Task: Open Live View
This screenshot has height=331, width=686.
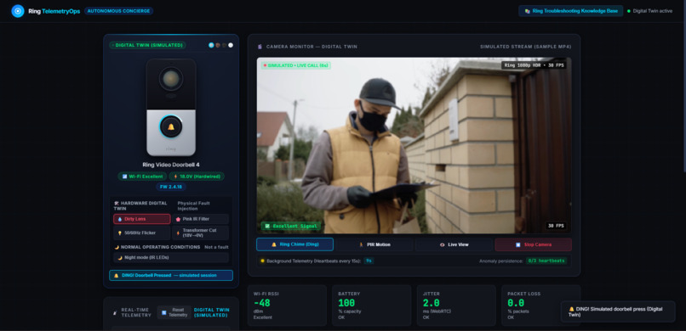Action: [454, 244]
